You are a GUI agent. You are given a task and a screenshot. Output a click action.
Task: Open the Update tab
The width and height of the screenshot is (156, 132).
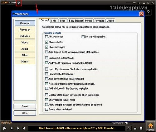tap(110, 21)
